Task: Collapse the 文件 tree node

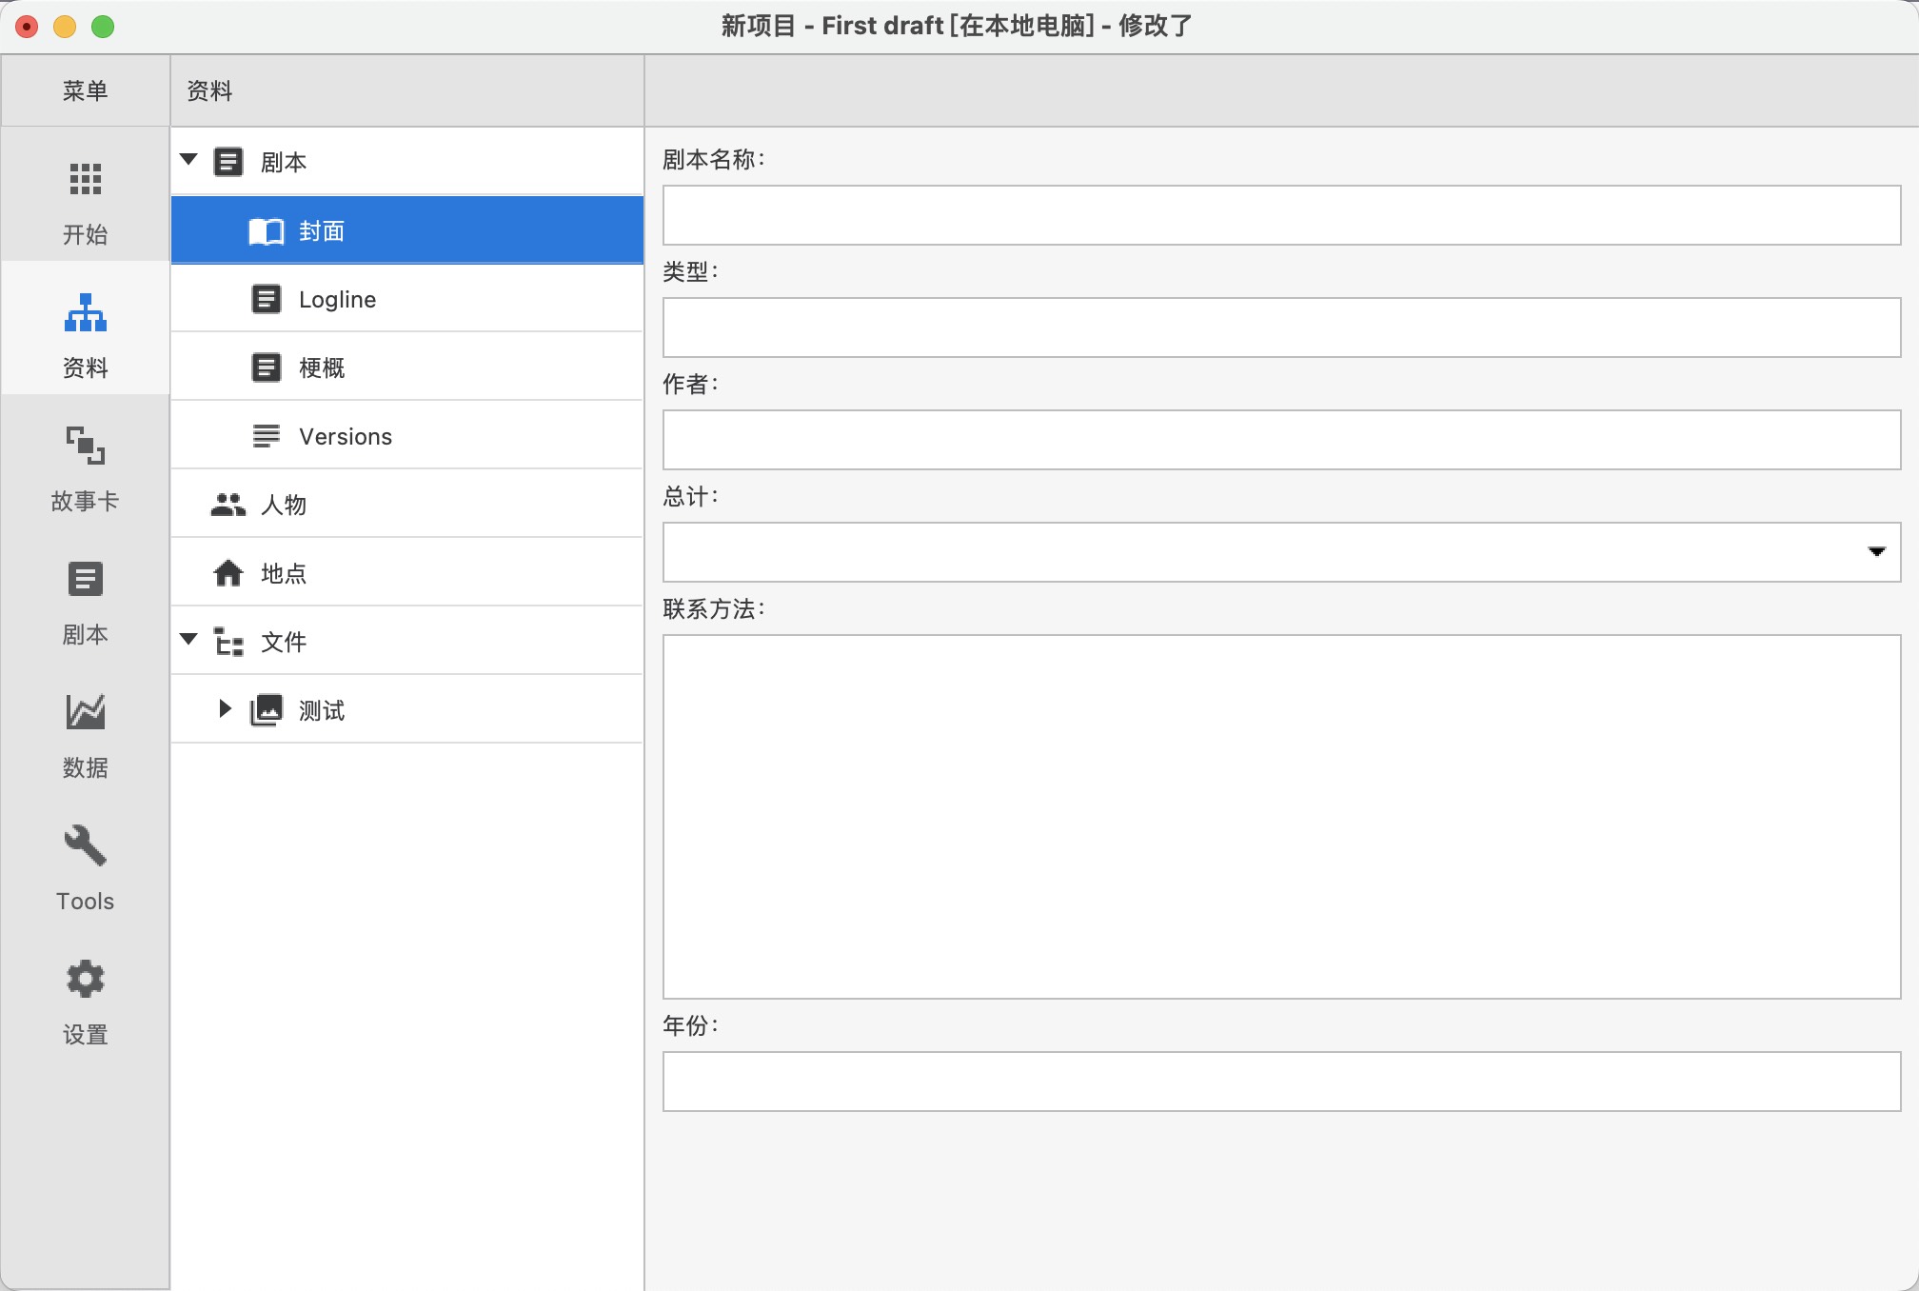Action: tap(188, 640)
